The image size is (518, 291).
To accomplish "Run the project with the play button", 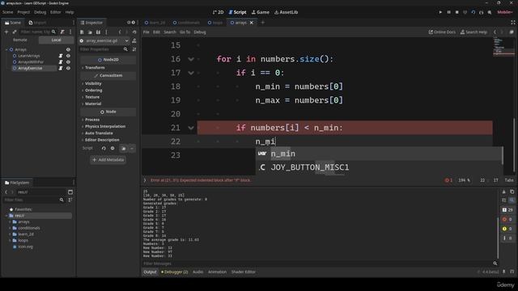I will pyautogui.click(x=440, y=12).
